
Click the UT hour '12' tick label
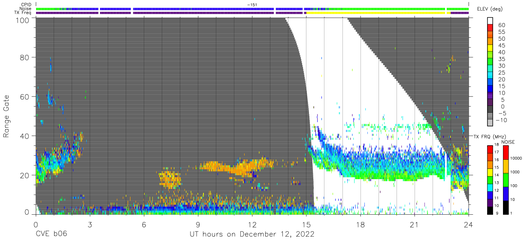[252, 224]
